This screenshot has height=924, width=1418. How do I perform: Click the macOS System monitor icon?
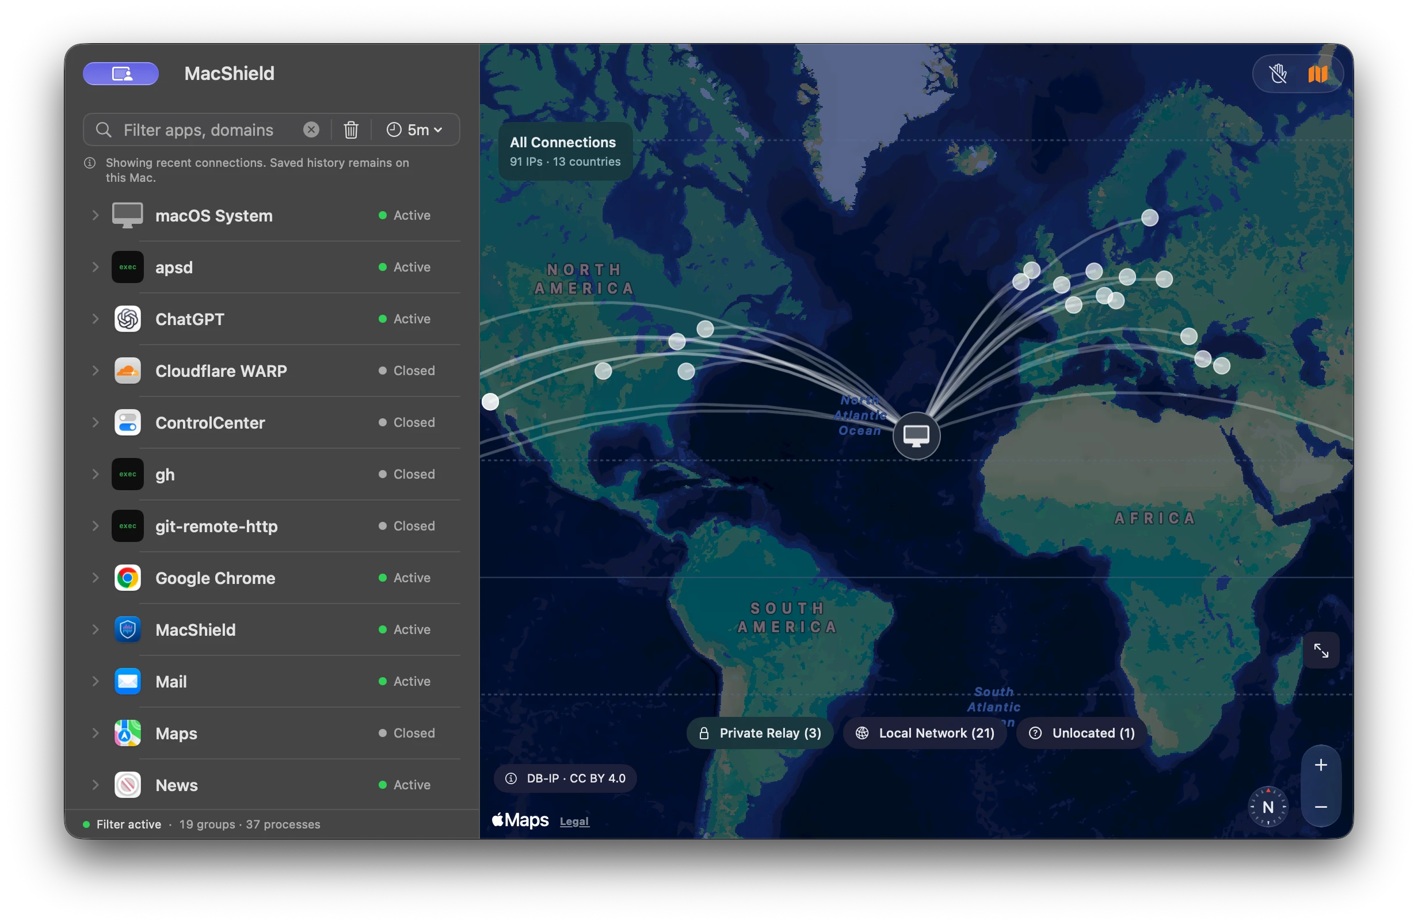coord(128,215)
